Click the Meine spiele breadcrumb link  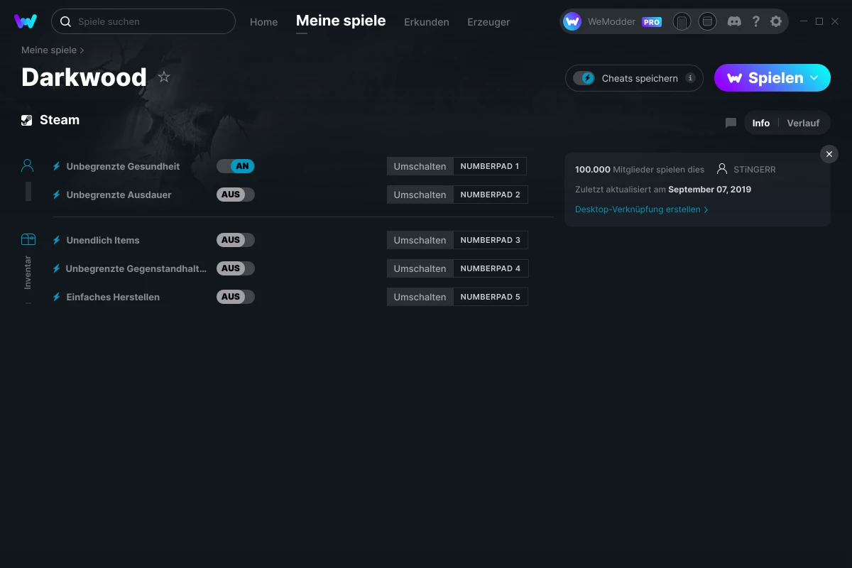point(49,50)
